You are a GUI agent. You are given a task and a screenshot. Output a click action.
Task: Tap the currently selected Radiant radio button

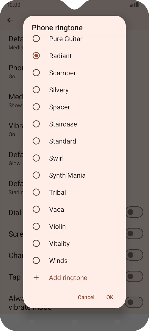(36, 56)
